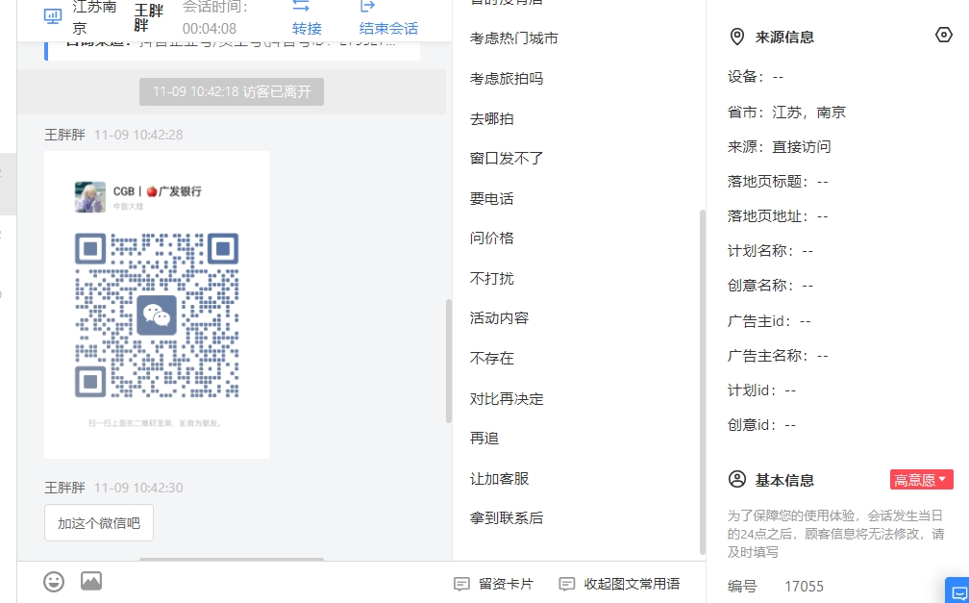Click the 创意名称 row
Screen dimensions: 969x603
coord(771,285)
